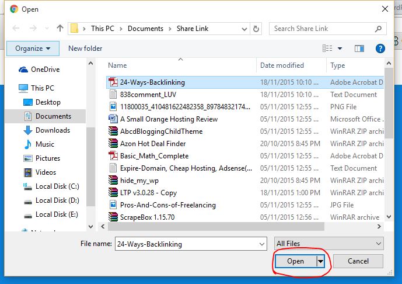Image resolution: width=402 pixels, height=284 pixels.
Task: Click the search magnifier icon
Action: (x=378, y=29)
